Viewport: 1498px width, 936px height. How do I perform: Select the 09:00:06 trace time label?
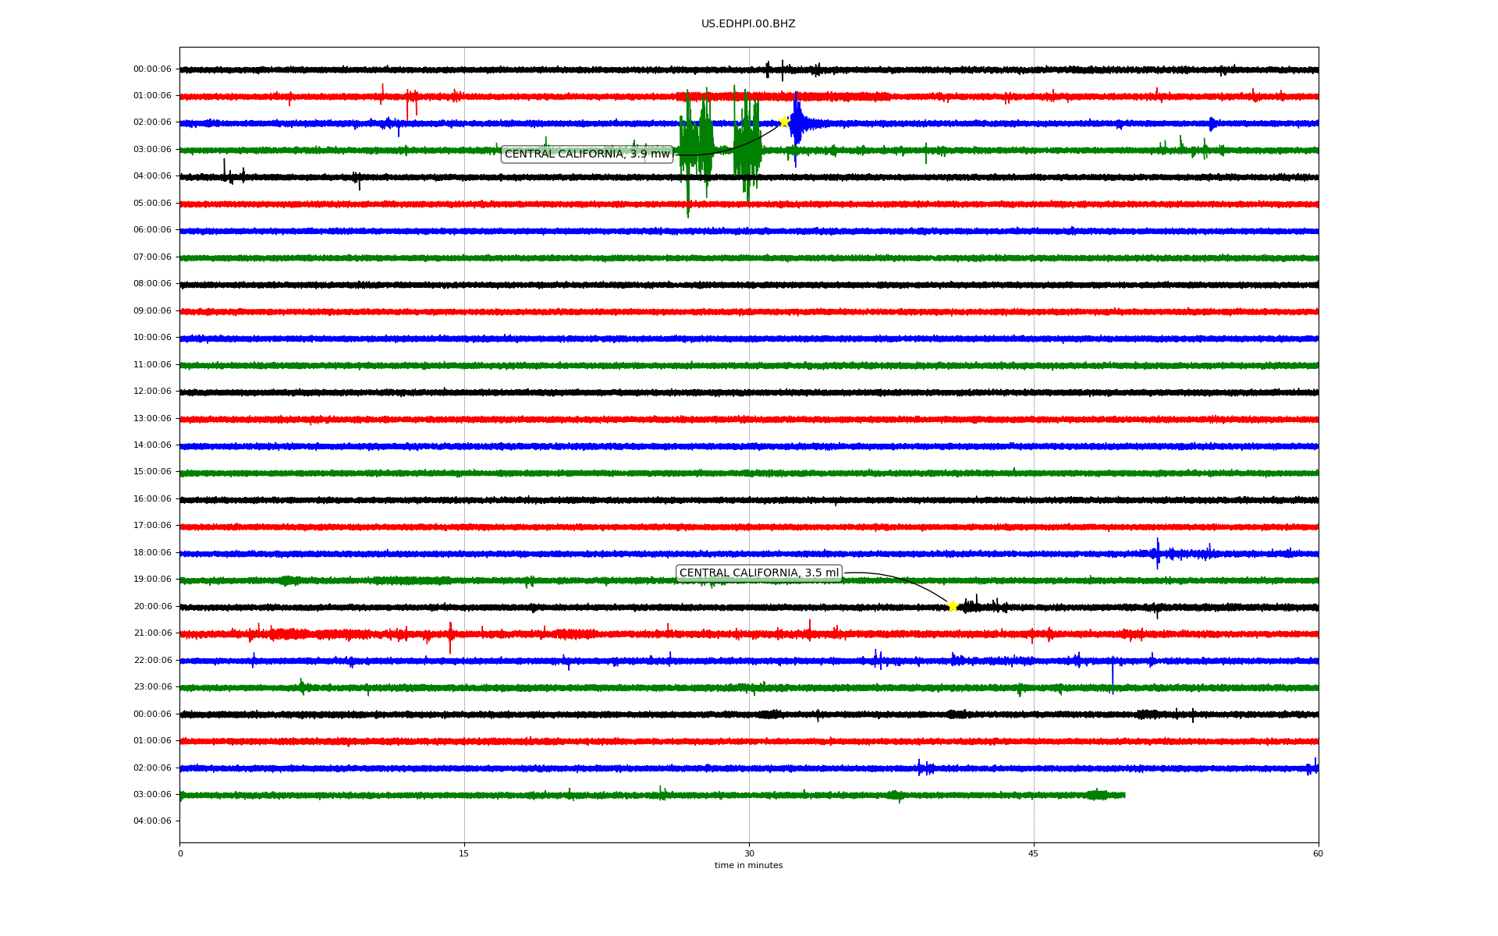tap(152, 311)
